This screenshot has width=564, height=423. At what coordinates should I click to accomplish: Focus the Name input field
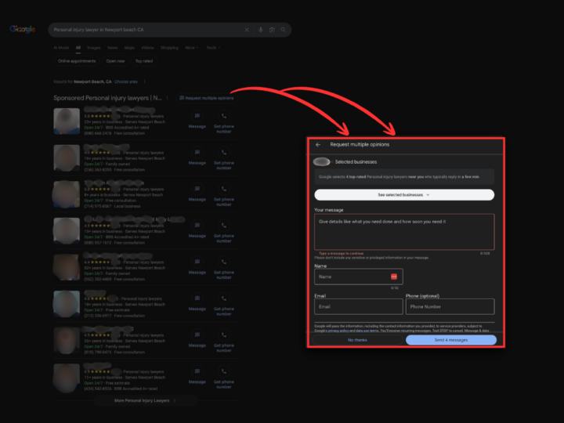tap(359, 277)
